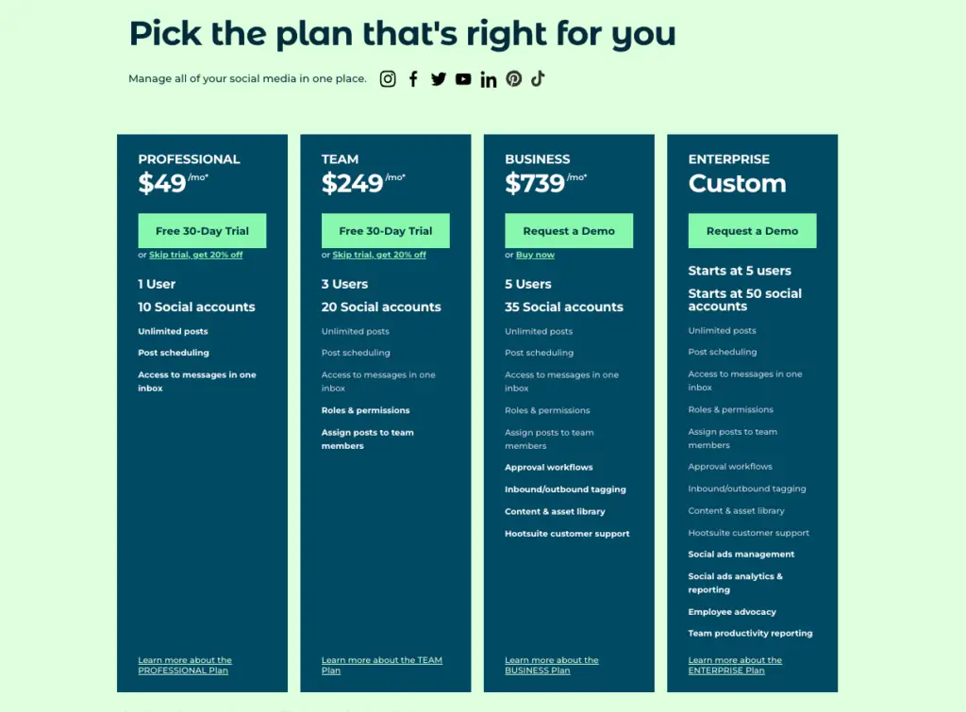Click the Pinterest icon
The image size is (966, 712).
click(x=514, y=79)
